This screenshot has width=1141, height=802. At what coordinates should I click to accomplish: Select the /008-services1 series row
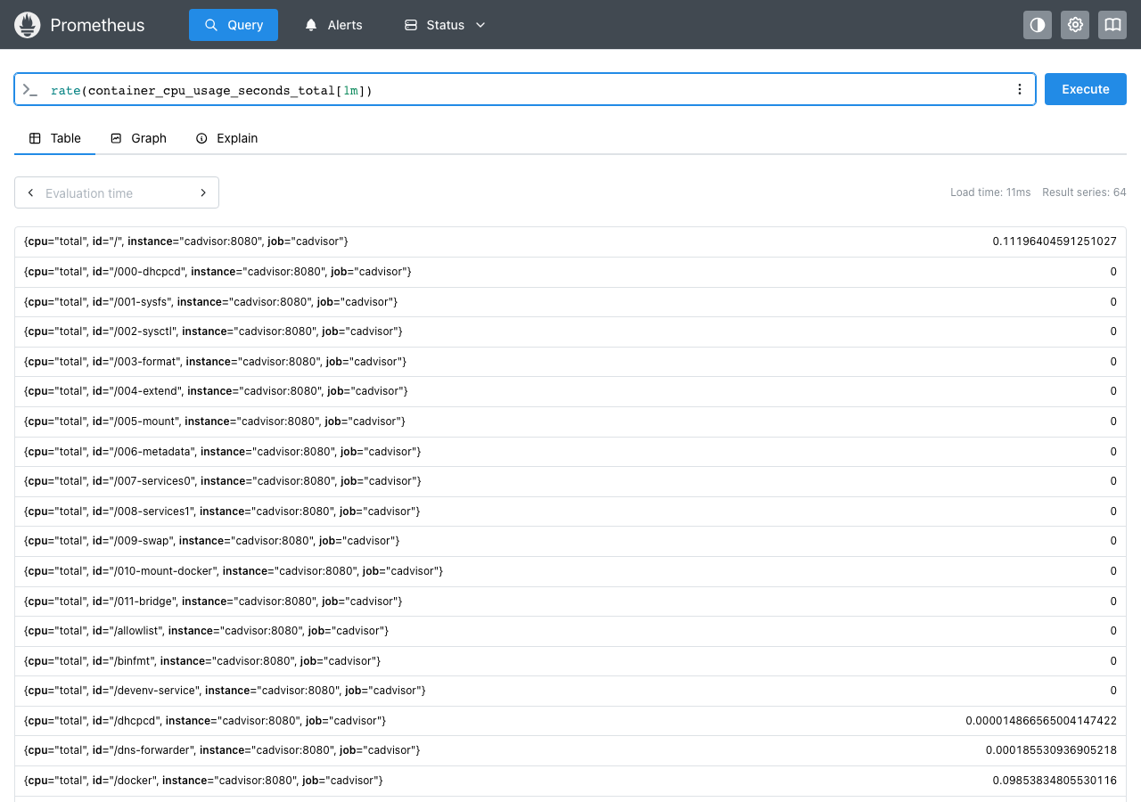point(570,511)
